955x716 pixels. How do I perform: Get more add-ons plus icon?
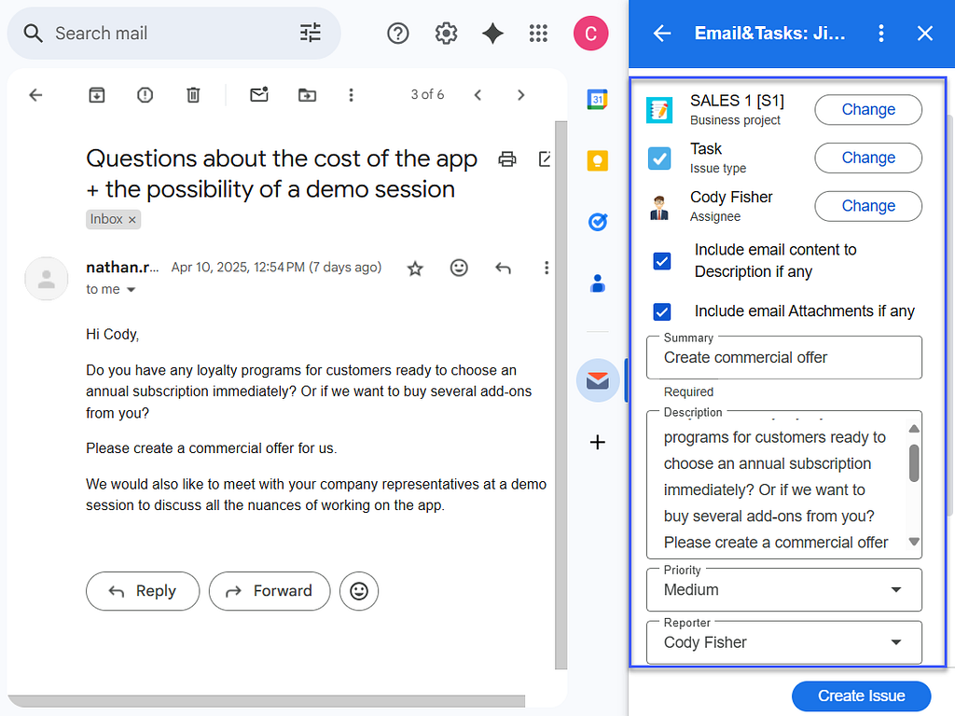(598, 442)
